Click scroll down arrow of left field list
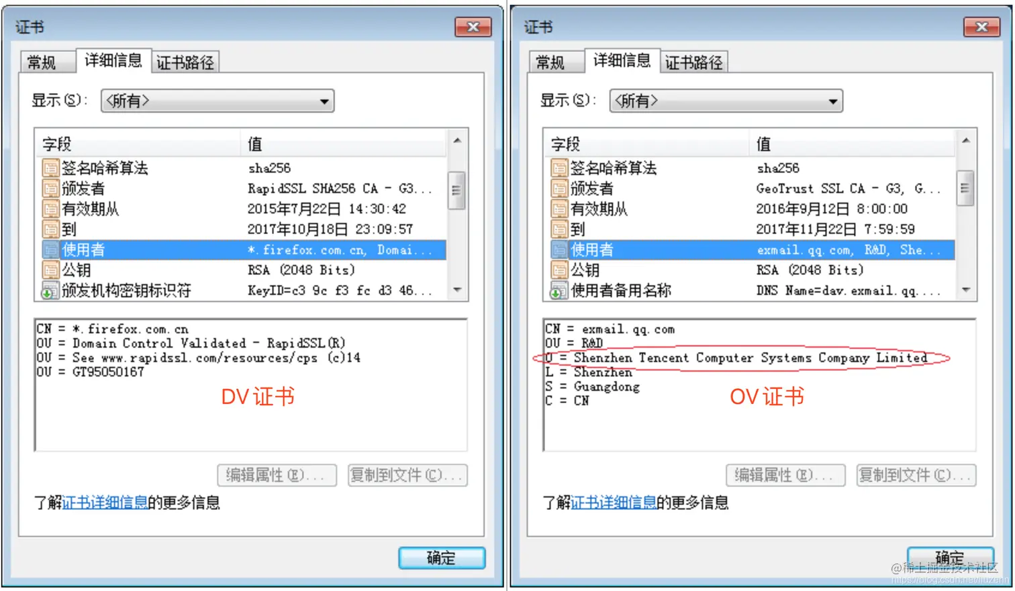This screenshot has width=1015, height=591. (457, 290)
